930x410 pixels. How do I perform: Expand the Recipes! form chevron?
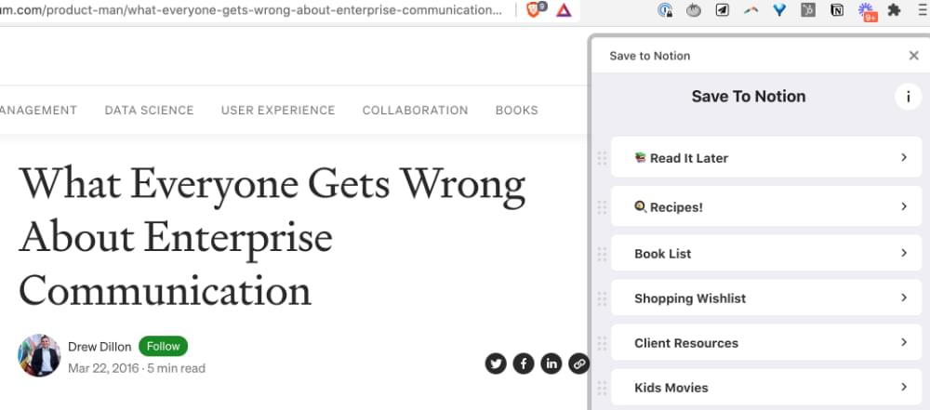[903, 206]
